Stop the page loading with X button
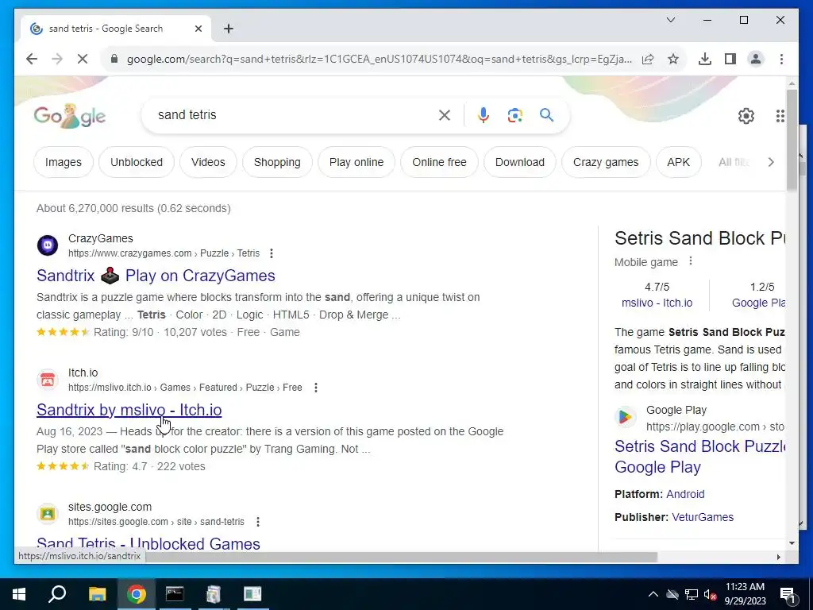The width and height of the screenshot is (813, 610). click(83, 59)
